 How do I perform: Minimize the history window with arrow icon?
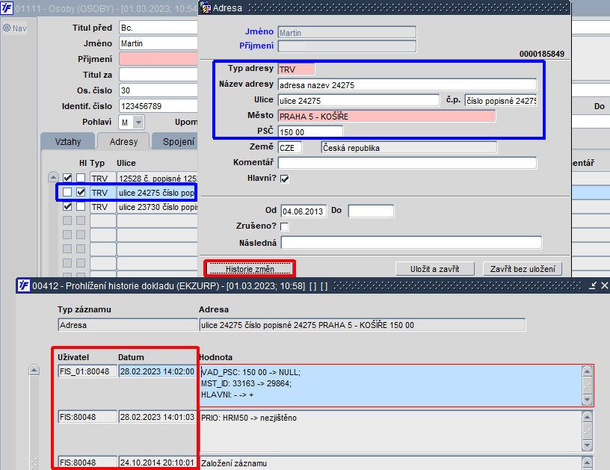(593, 285)
